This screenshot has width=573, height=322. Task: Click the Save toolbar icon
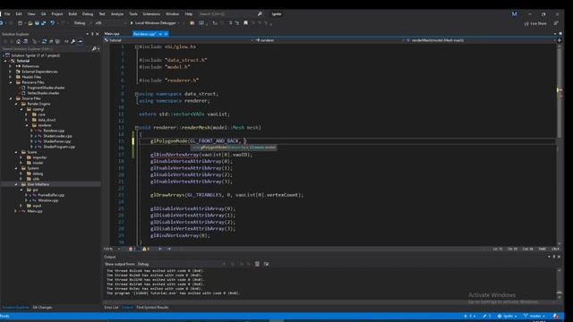click(37, 23)
